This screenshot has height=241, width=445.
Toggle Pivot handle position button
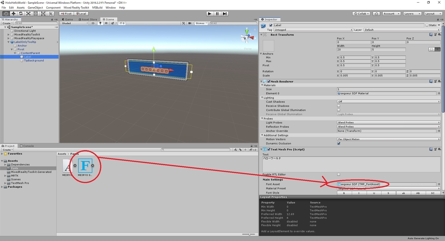click(x=67, y=14)
